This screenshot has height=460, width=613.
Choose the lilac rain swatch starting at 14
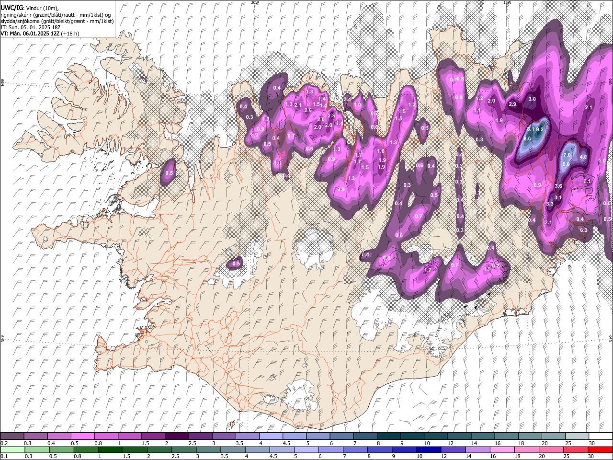(477, 449)
